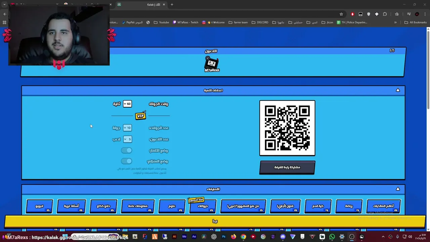Go back with browser back arrow
Image resolution: width=430 pixels, height=242 pixels.
pyautogui.click(x=5, y=14)
